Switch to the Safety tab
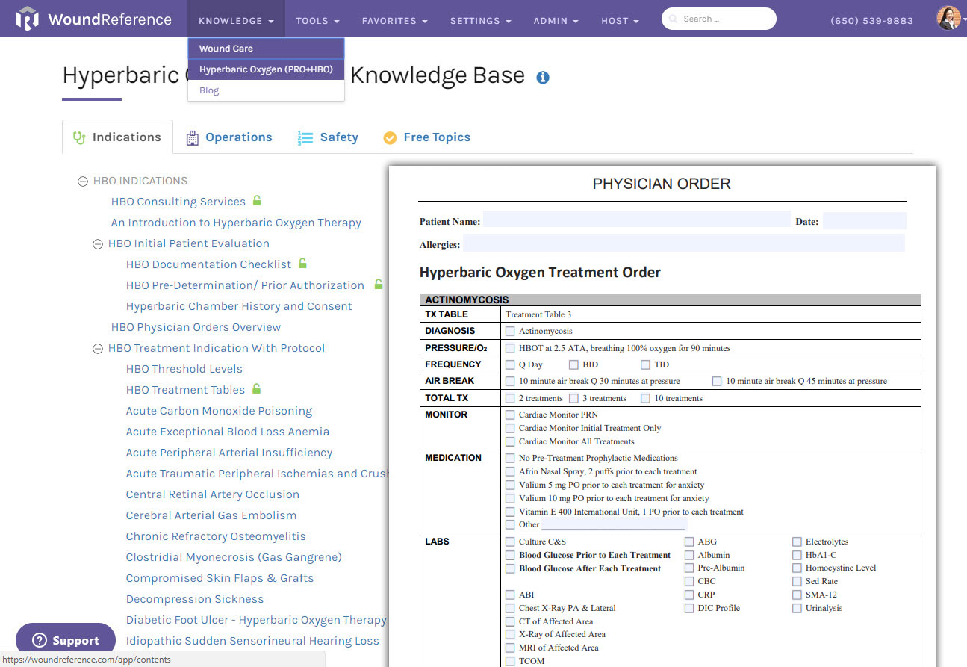This screenshot has width=967, height=667. tap(338, 137)
